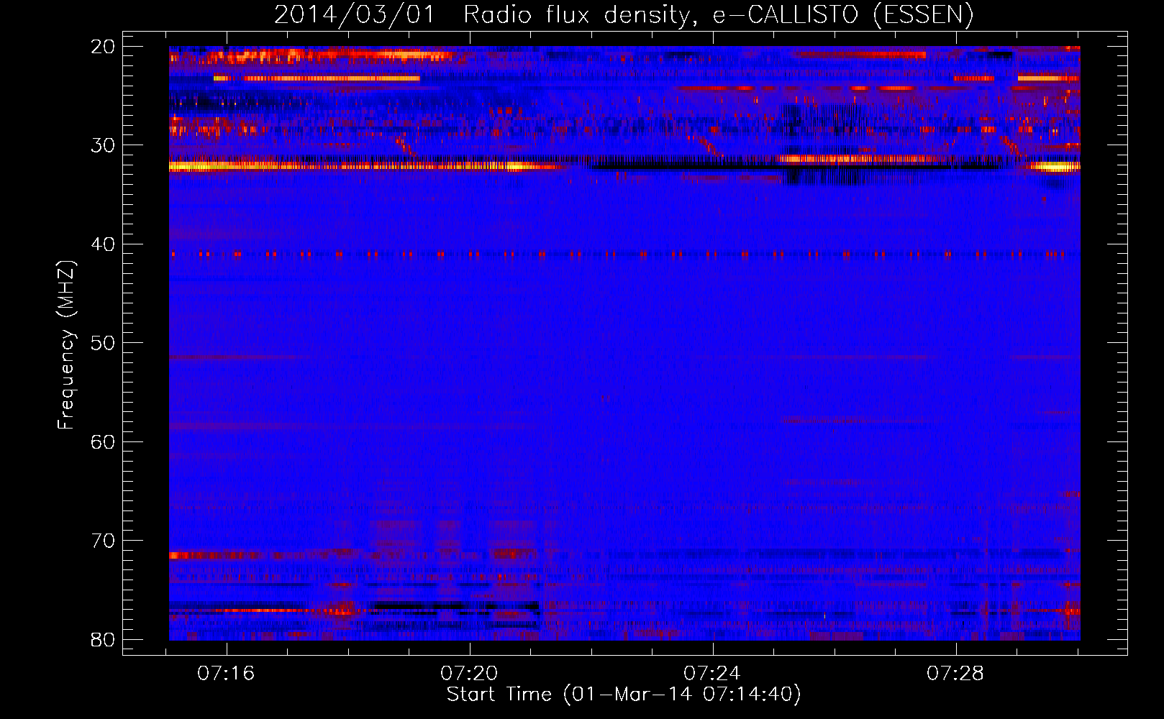Screen dimensions: 1164x719
Task: Click the 'Start Time (01-Mar-14 07:14:40)' label
Action: [624, 695]
